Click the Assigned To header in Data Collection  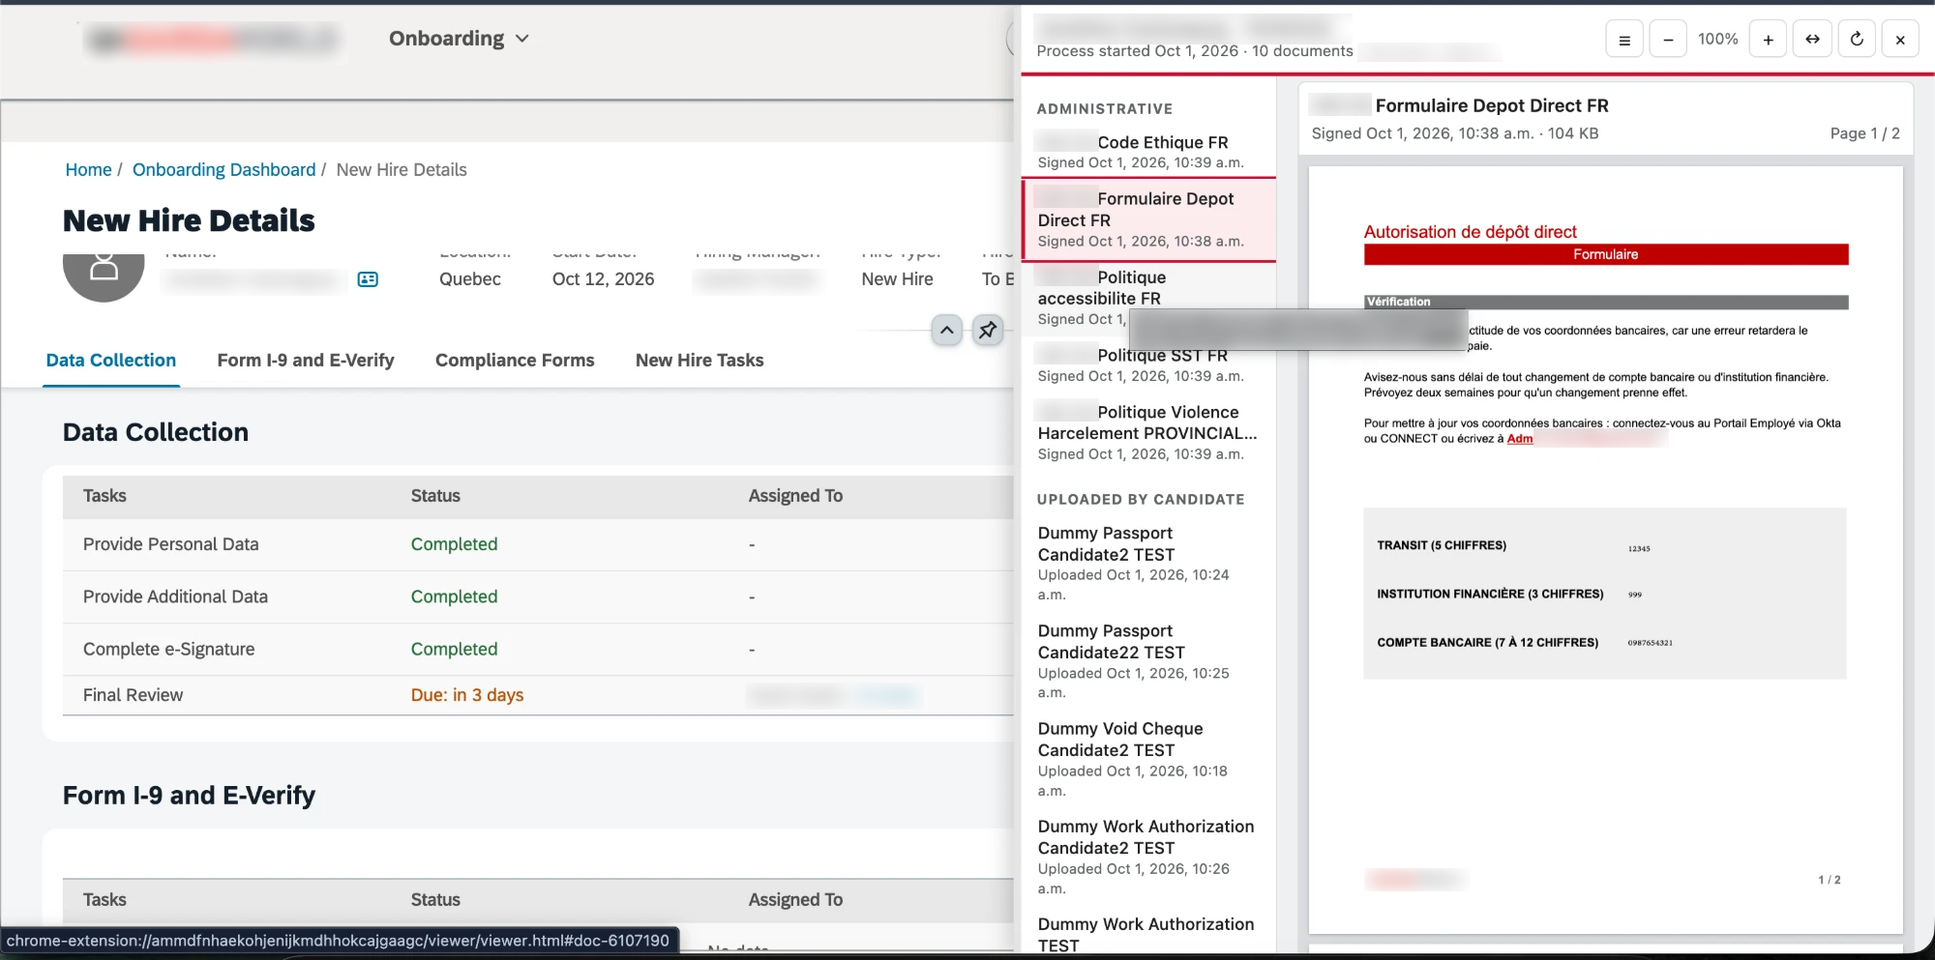[795, 496]
